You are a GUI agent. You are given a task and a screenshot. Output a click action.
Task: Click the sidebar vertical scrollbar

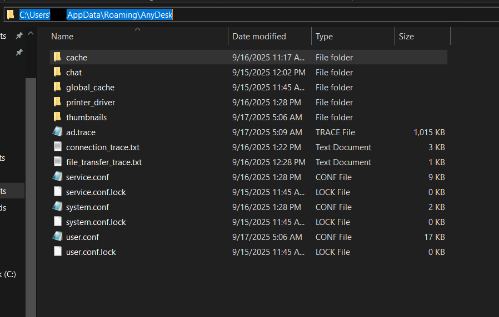click(x=31, y=197)
